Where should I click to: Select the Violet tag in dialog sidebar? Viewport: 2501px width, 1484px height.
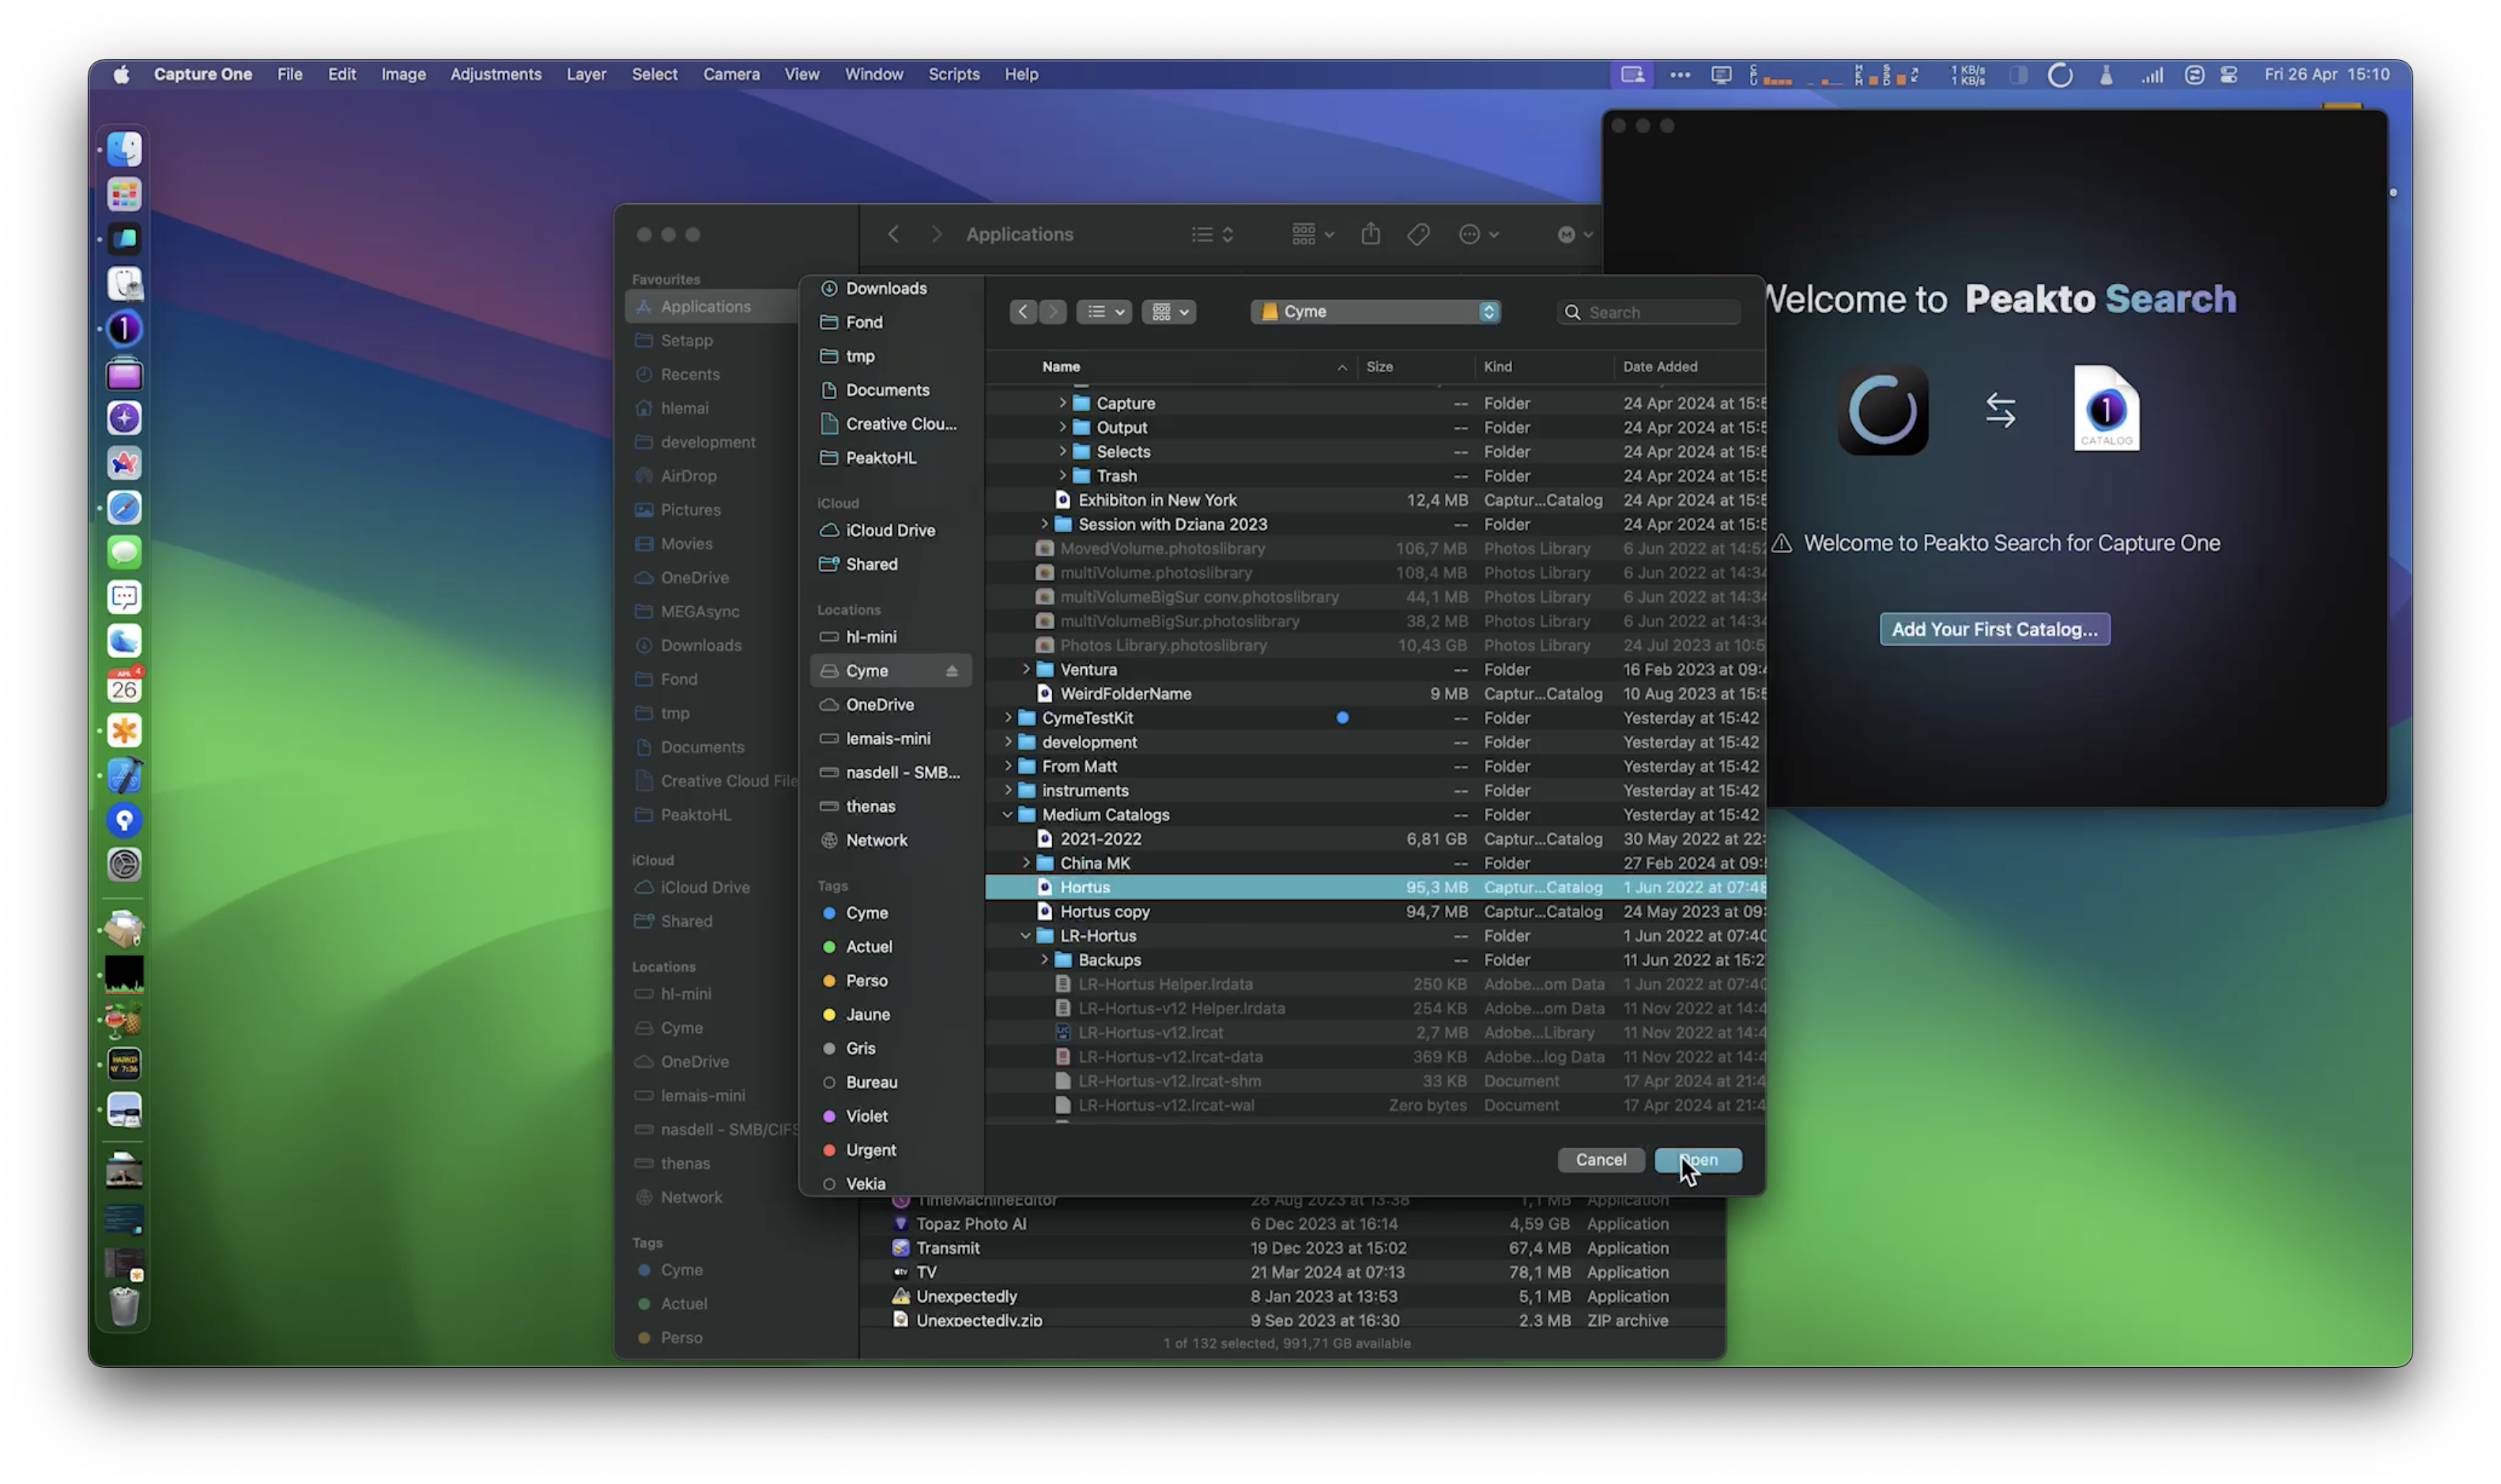tap(890, 1116)
